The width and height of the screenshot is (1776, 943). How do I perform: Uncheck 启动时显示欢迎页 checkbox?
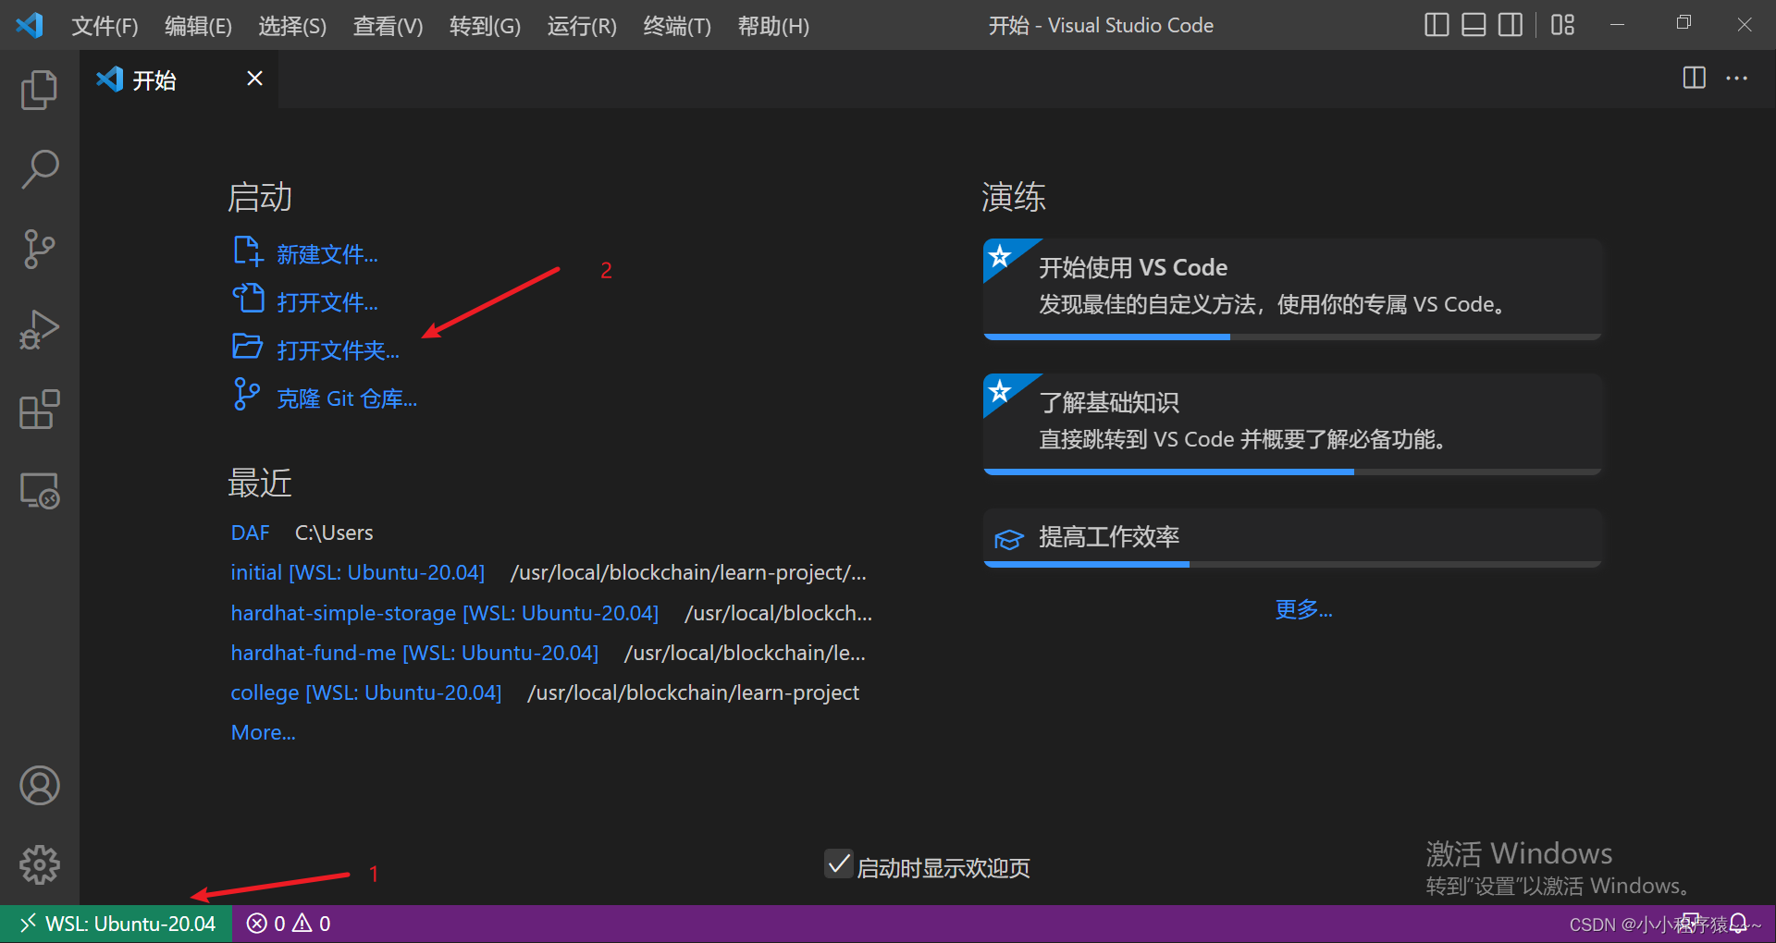[839, 864]
